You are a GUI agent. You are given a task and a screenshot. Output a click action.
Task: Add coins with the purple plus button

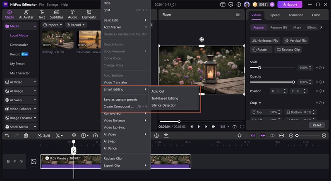[272, 5]
